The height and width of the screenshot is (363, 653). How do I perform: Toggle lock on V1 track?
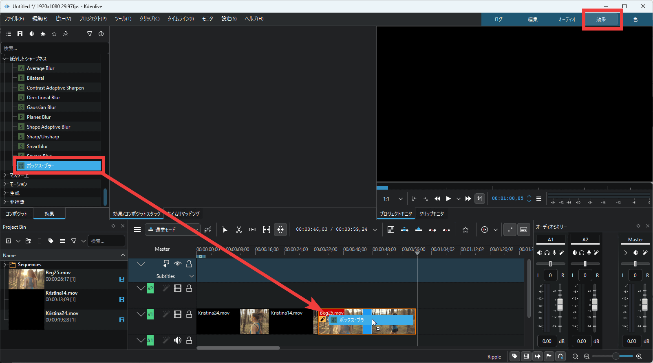tap(189, 314)
